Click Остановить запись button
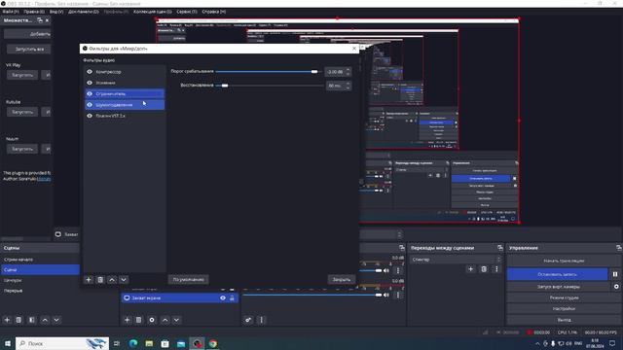 pyautogui.click(x=557, y=274)
